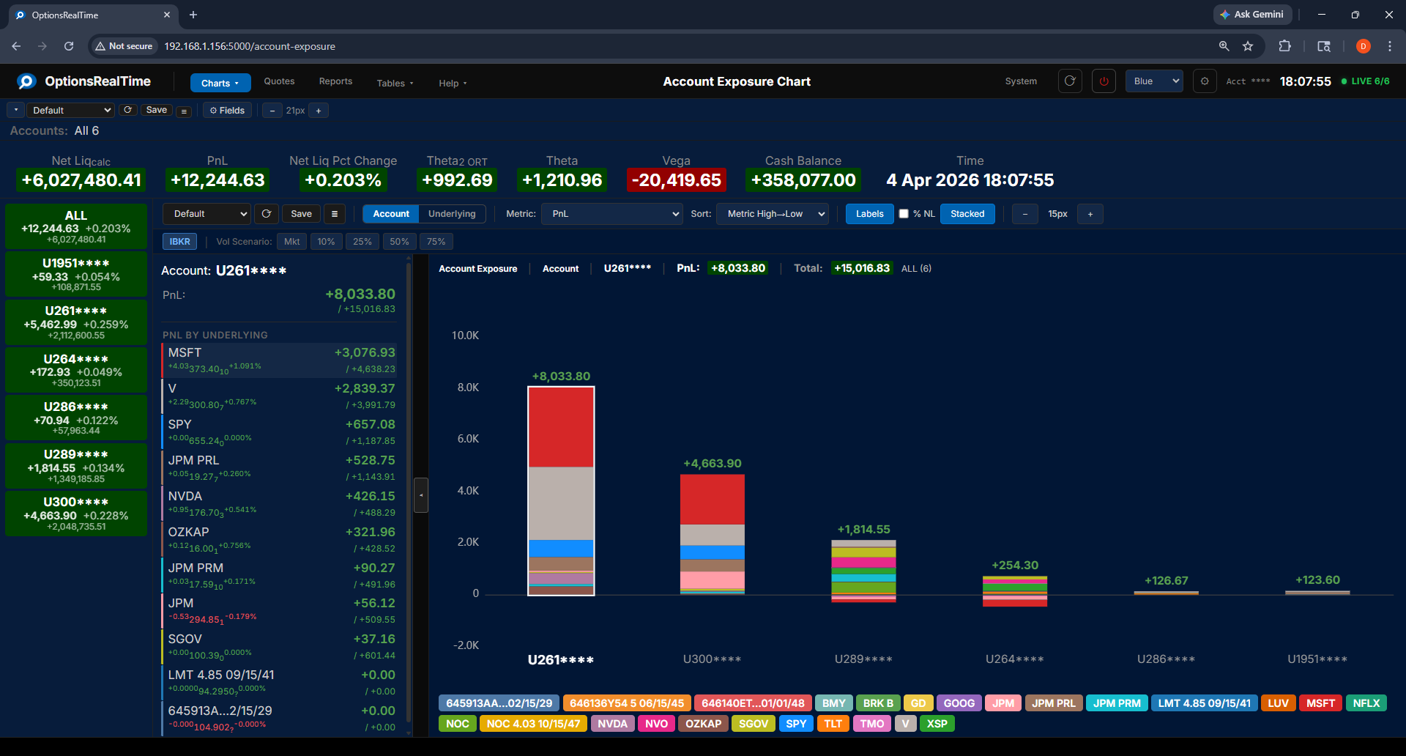Viewport: 1406px width, 756px height.
Task: Click the red power icon
Action: (x=1104, y=81)
